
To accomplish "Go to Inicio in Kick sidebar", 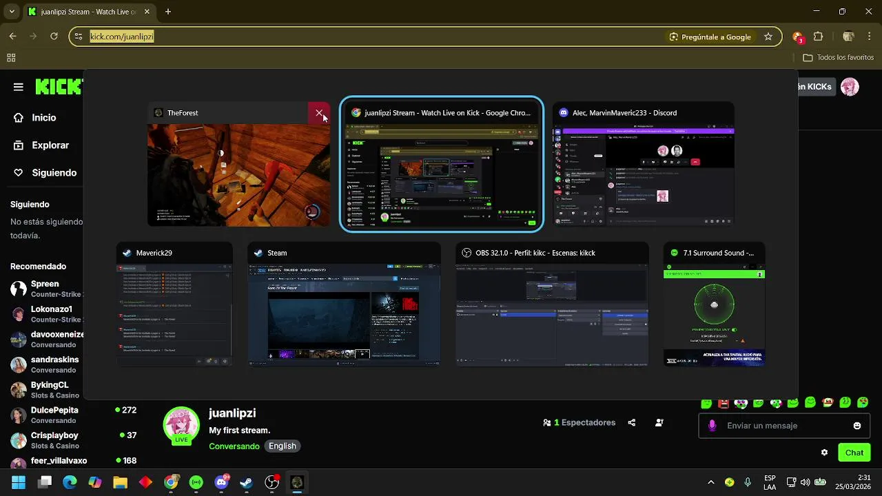I will [x=44, y=118].
